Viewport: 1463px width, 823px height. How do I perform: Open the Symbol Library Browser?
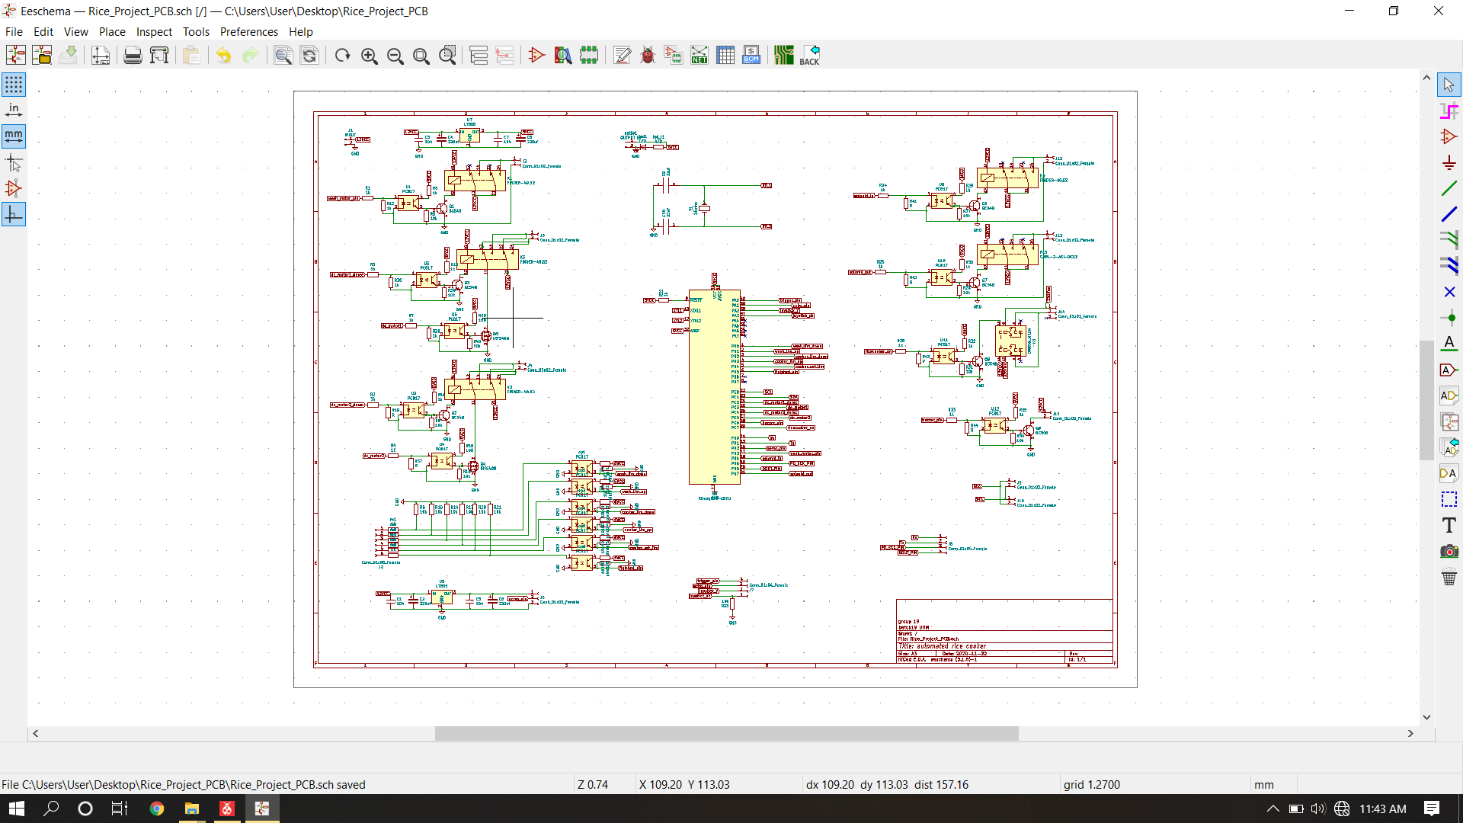point(562,55)
